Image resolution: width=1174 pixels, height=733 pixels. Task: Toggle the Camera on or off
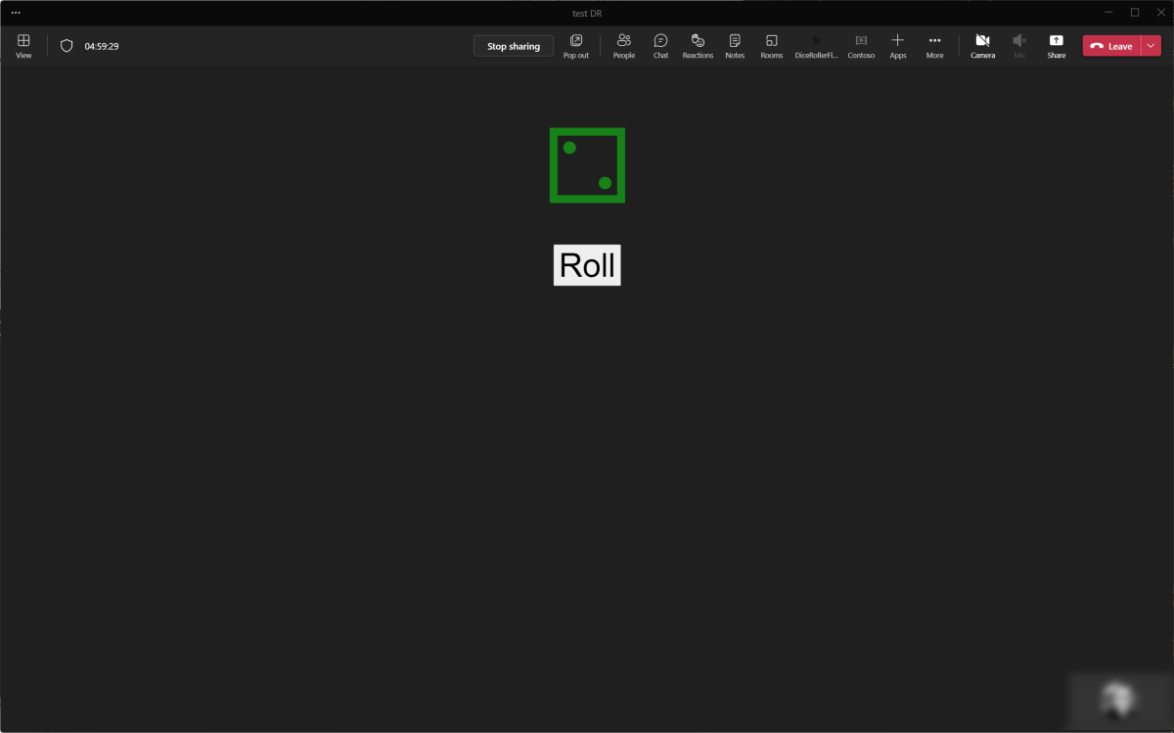coord(982,46)
